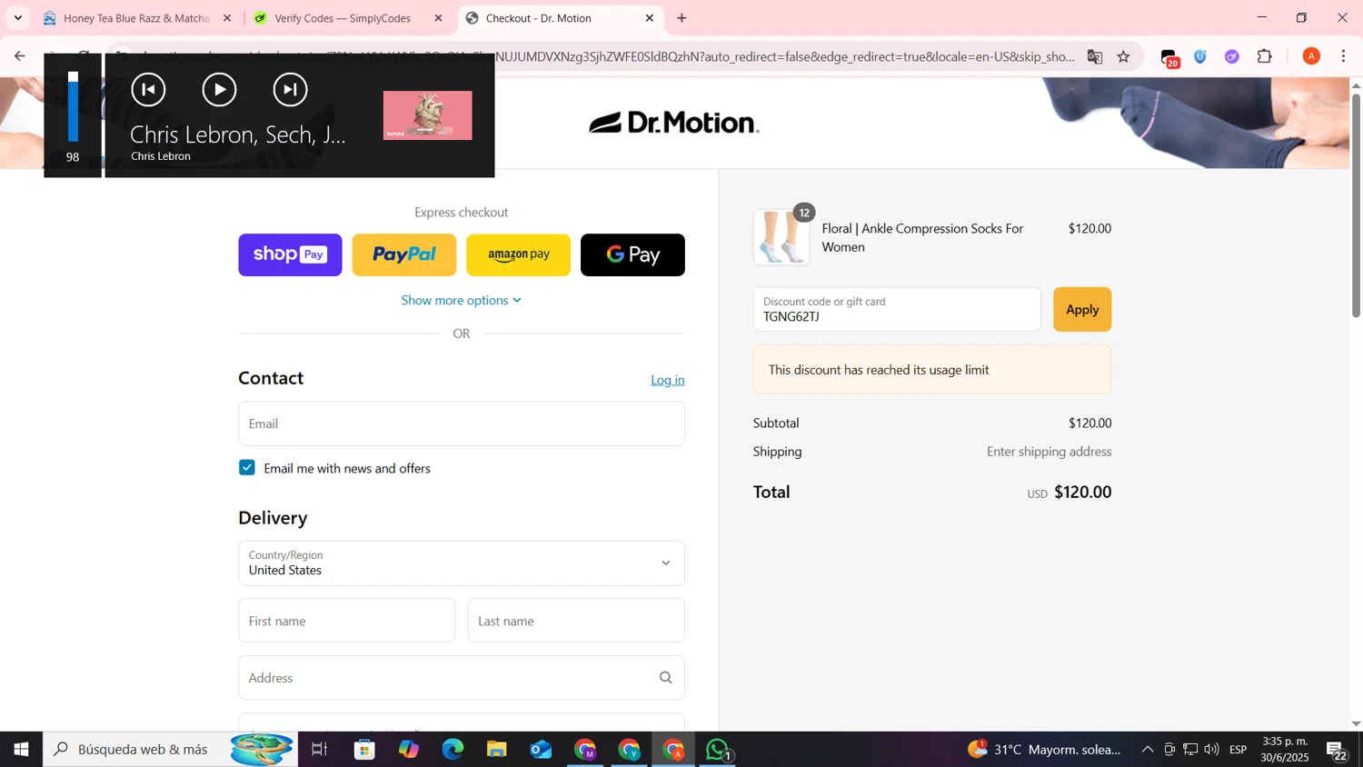The height and width of the screenshot is (767, 1363).
Task: Open Microsoft Store from taskbar
Action: coord(364,750)
